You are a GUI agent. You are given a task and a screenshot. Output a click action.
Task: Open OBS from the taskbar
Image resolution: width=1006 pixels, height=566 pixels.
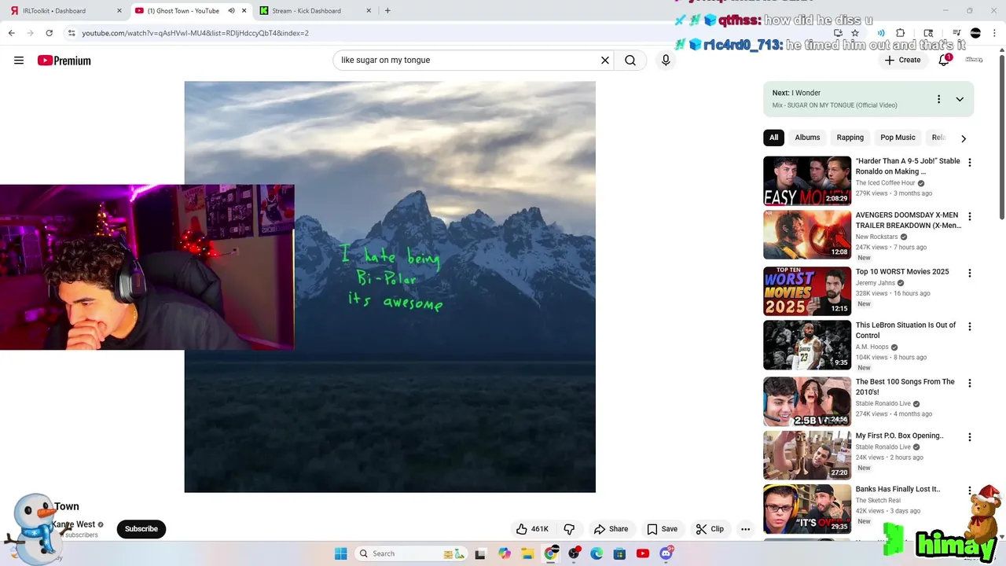click(x=574, y=553)
